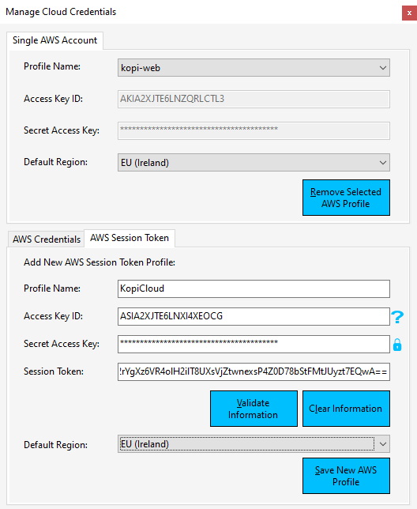Screen dimensions: 417x509
Task: Click the blue padlock icon beside Secret Access Key
Action: [397, 345]
